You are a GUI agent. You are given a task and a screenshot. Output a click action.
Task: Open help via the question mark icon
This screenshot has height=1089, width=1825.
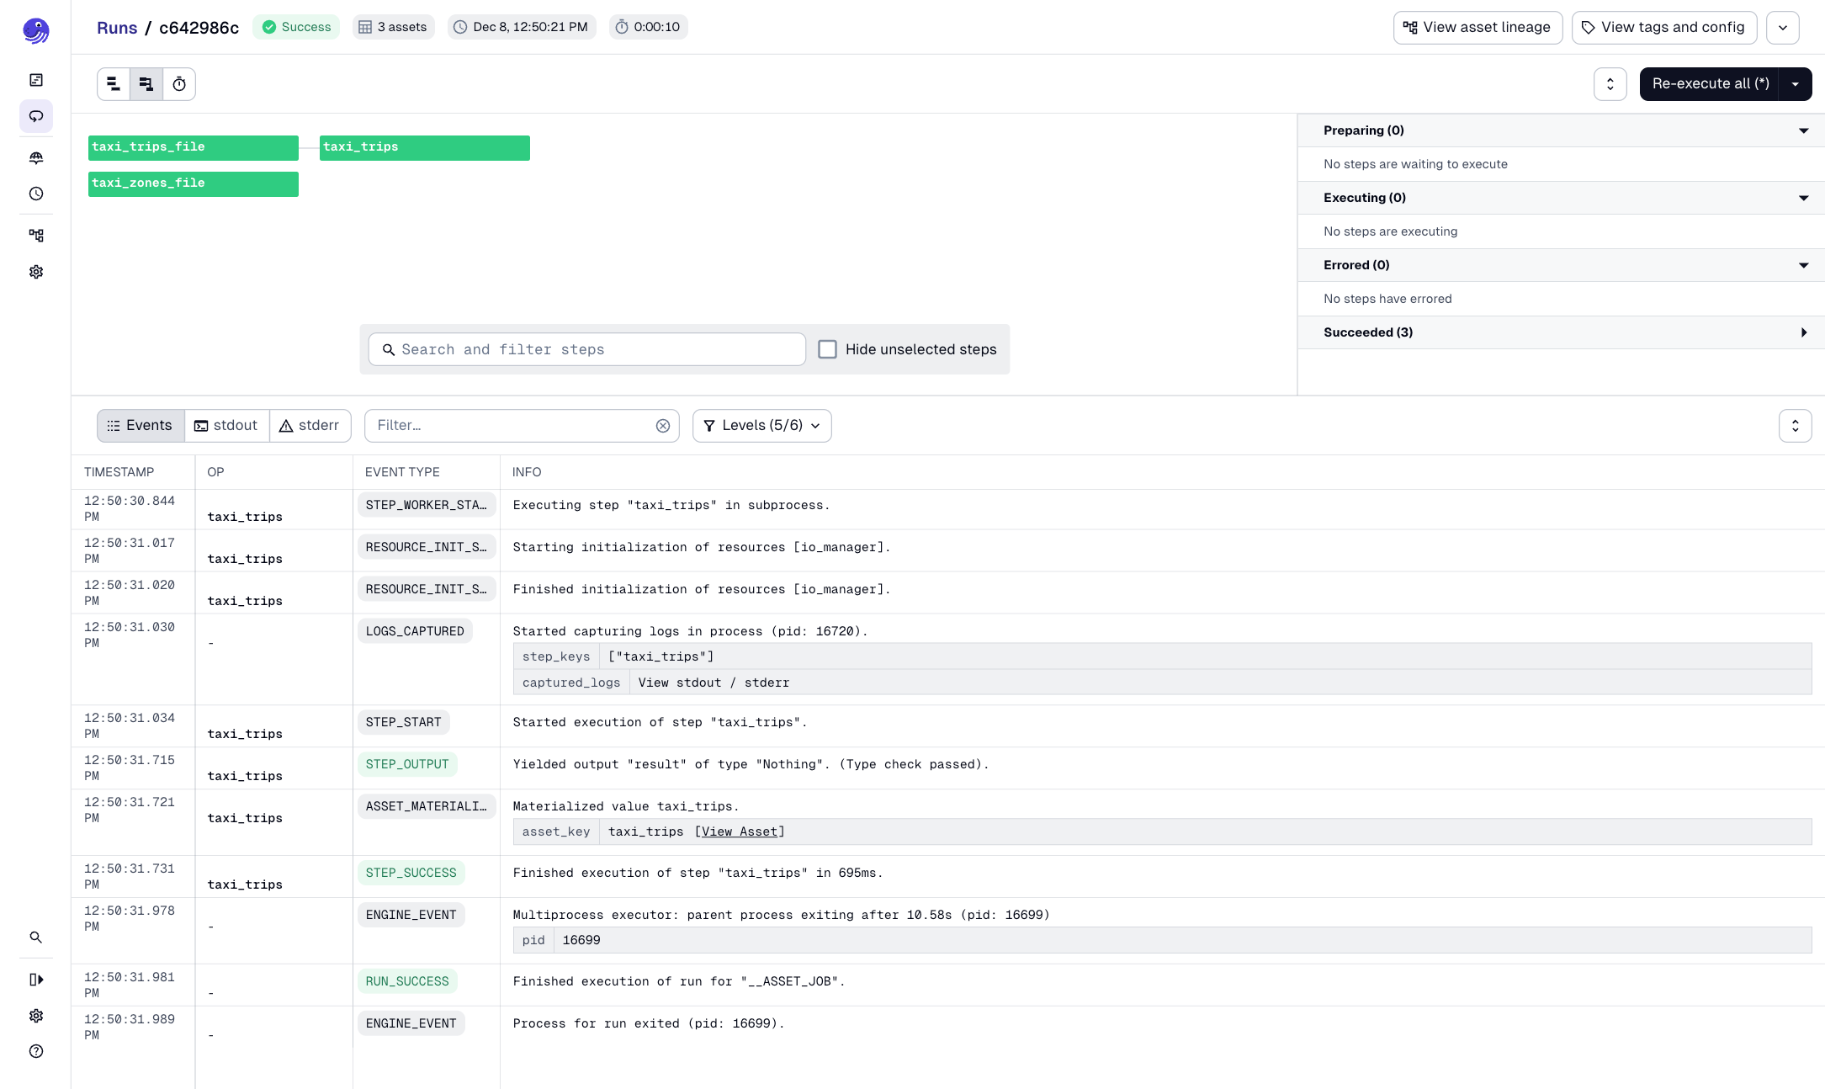[36, 1051]
